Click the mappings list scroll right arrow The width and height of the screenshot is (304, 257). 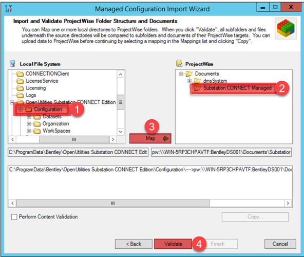pyautogui.click(x=288, y=203)
